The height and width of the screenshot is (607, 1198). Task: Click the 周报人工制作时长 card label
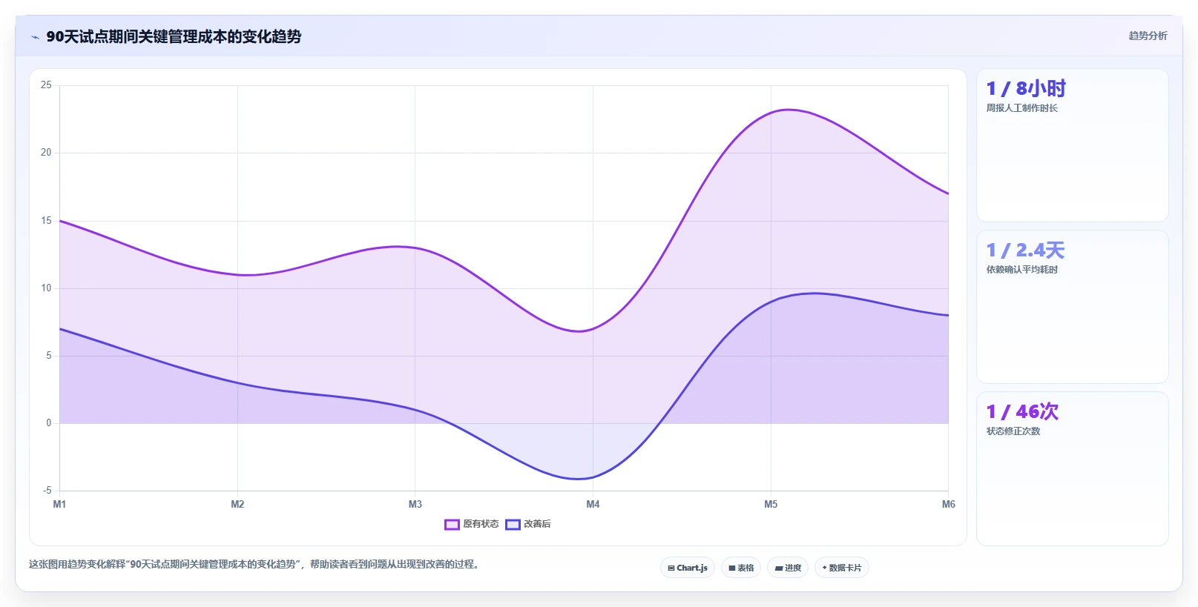coord(1022,108)
